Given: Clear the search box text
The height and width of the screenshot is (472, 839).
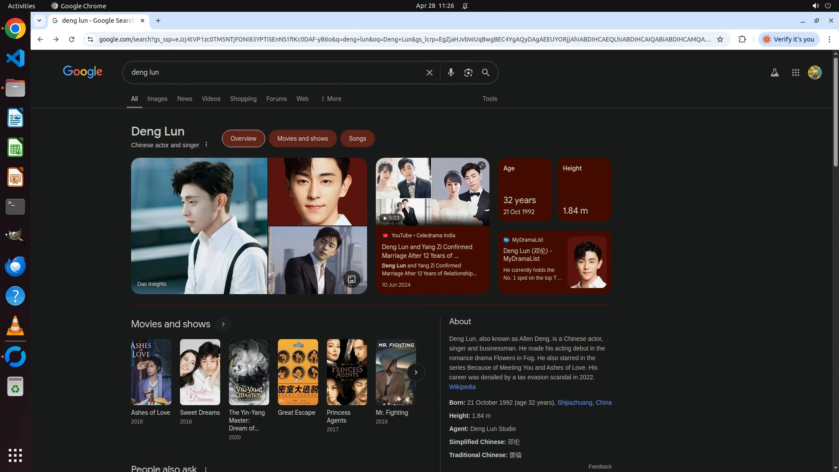Looking at the screenshot, I should point(429,73).
